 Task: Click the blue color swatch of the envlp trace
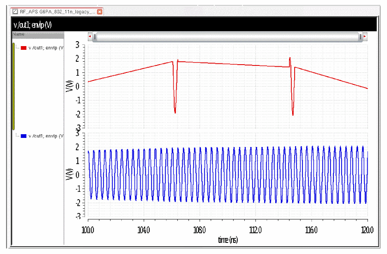[24, 136]
